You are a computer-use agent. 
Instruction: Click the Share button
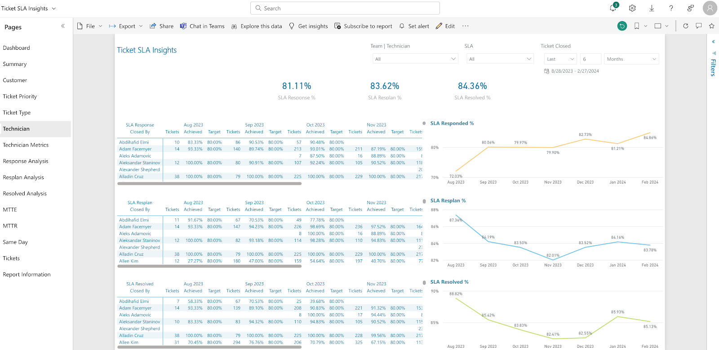(x=162, y=26)
